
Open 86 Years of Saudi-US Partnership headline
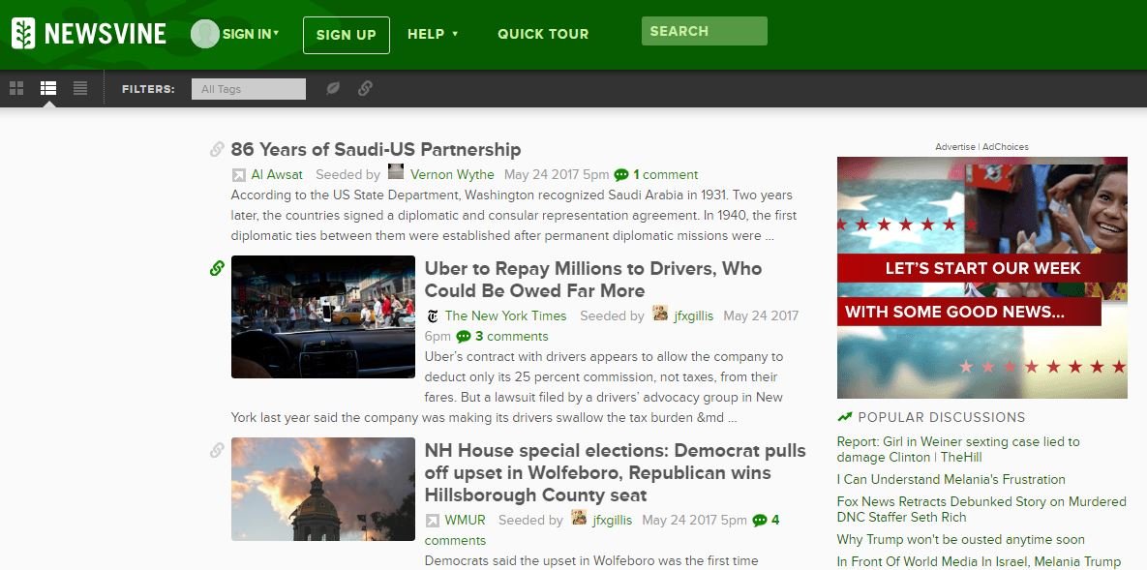(x=376, y=149)
